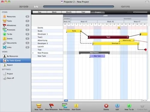Viewport: 150px width, 112px height.
Task: Switch to the Day view tab
Action: [x=40, y=12]
